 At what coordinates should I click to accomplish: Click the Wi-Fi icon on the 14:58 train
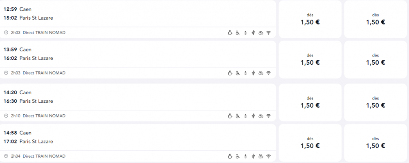(268, 156)
